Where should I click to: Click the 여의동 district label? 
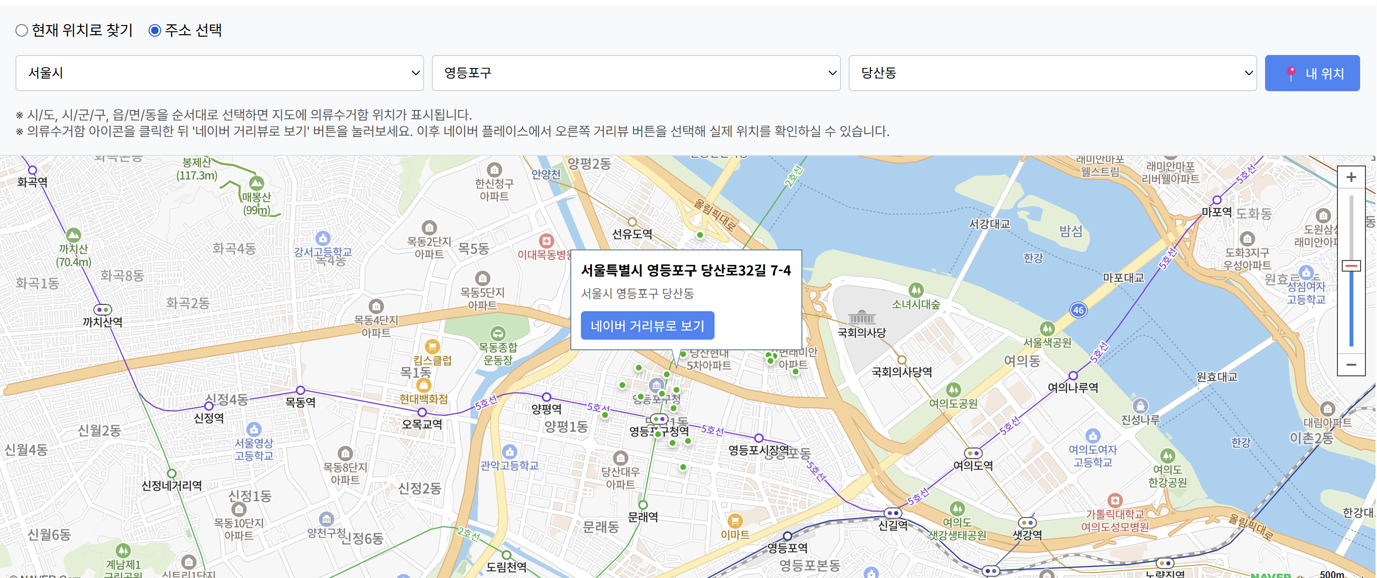[1022, 360]
